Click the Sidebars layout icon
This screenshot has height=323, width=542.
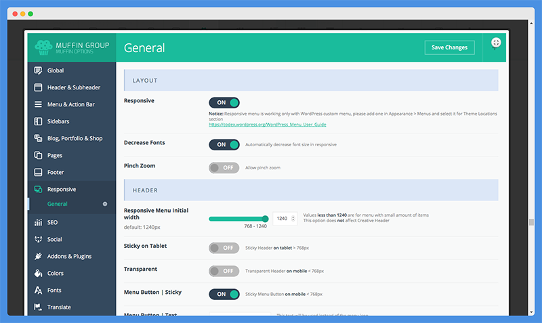(38, 121)
